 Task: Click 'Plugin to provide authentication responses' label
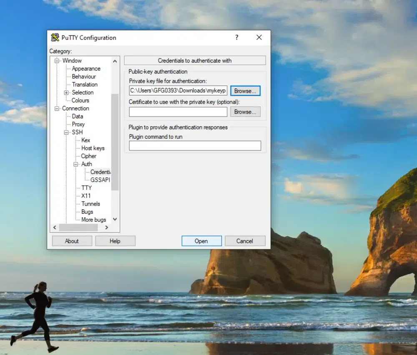point(178,127)
